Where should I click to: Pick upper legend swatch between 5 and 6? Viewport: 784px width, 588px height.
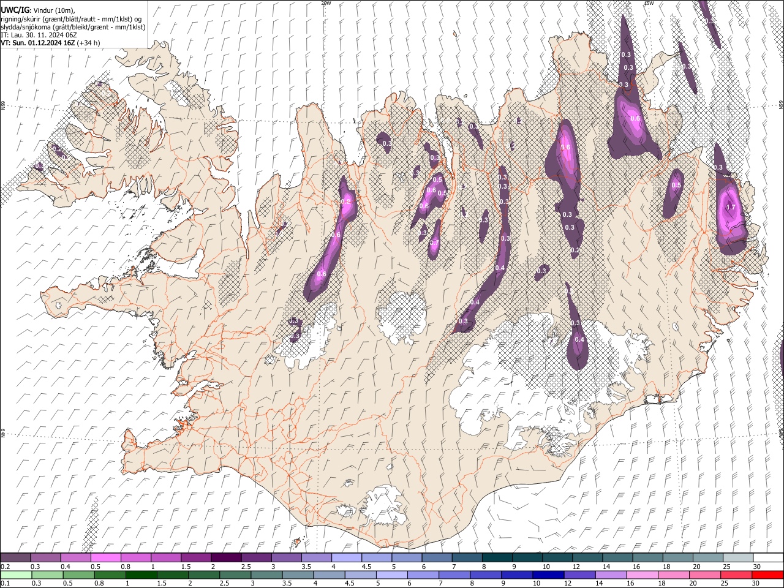point(407,557)
